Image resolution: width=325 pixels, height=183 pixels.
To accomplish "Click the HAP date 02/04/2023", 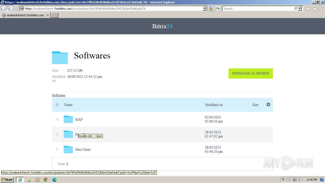I will (x=213, y=117).
